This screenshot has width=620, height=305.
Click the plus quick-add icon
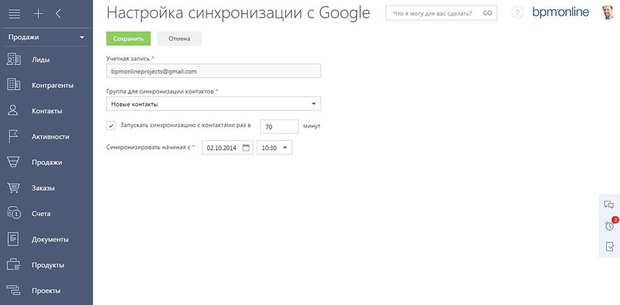[x=38, y=14]
